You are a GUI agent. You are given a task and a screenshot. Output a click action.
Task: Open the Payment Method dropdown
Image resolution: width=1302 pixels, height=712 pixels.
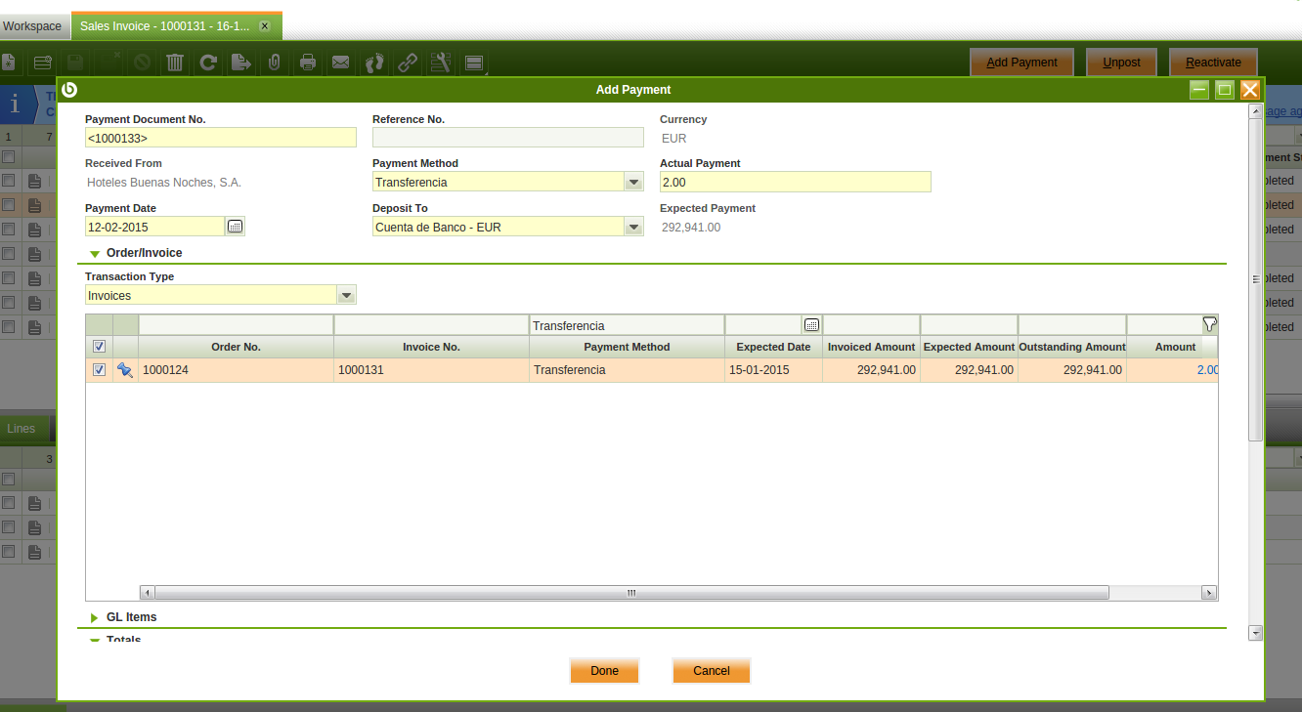633,182
